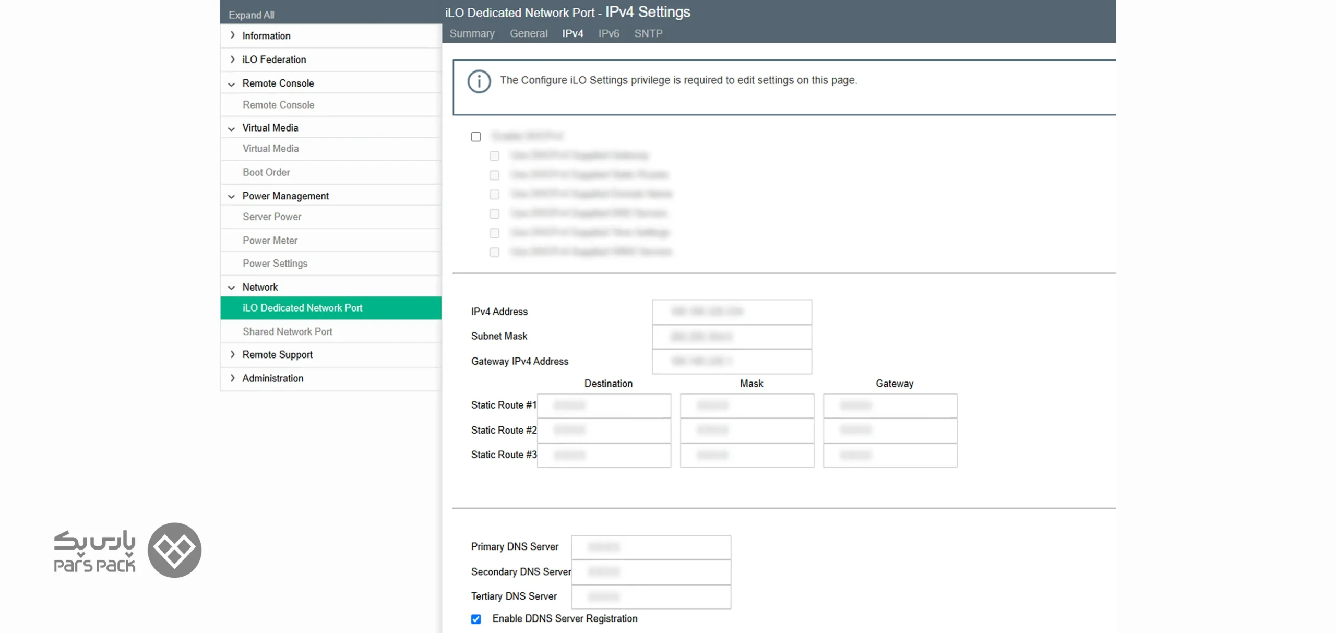Screen dimensions: 1336x633
Task: Open the SNTP tab
Action: click(648, 33)
